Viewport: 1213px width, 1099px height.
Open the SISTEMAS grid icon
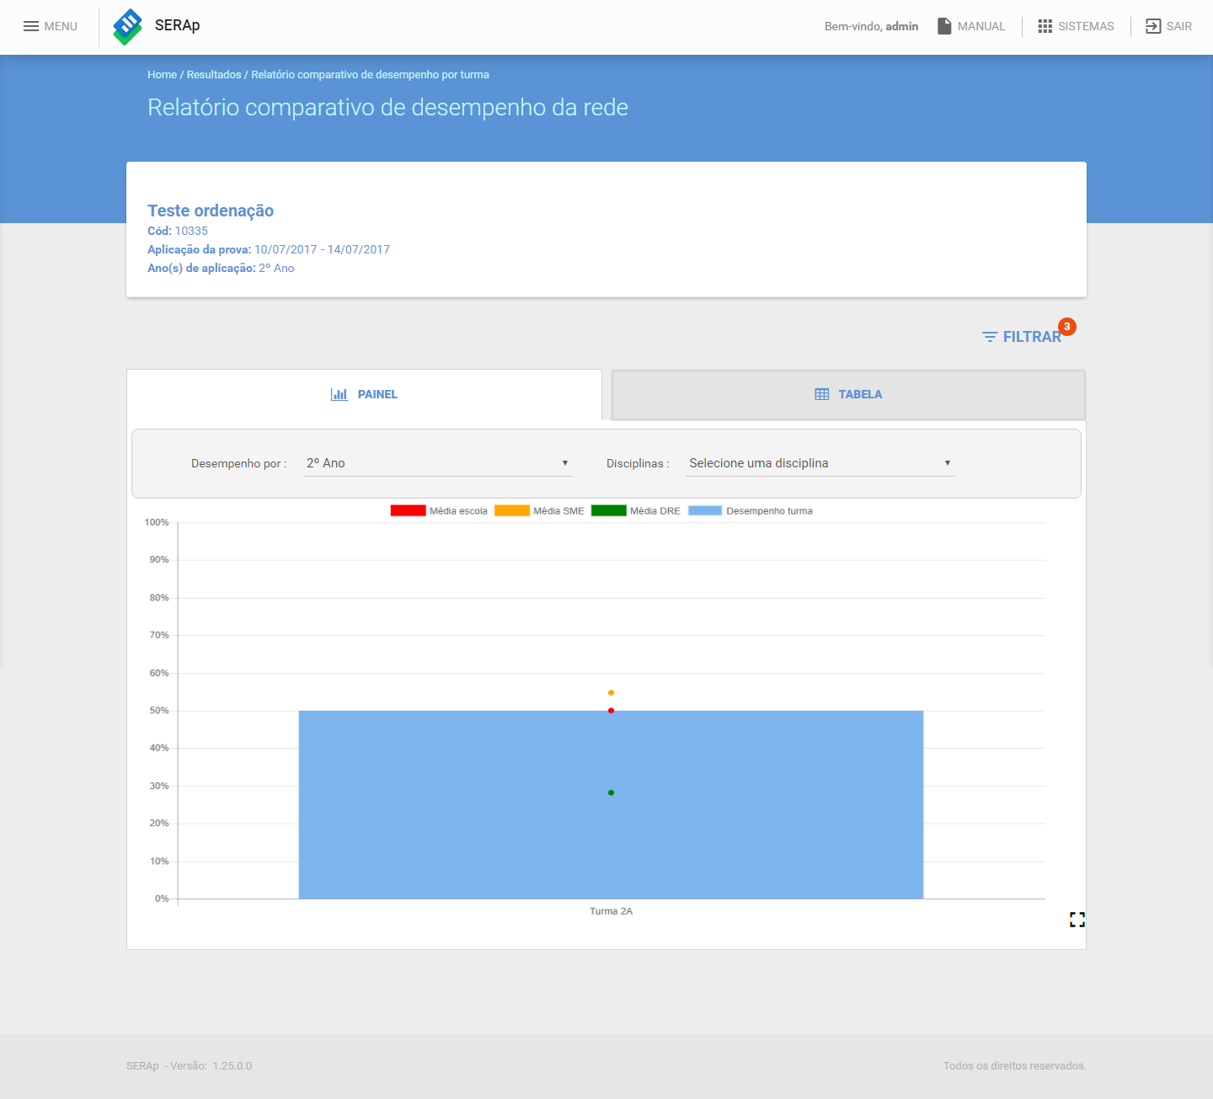[1045, 26]
